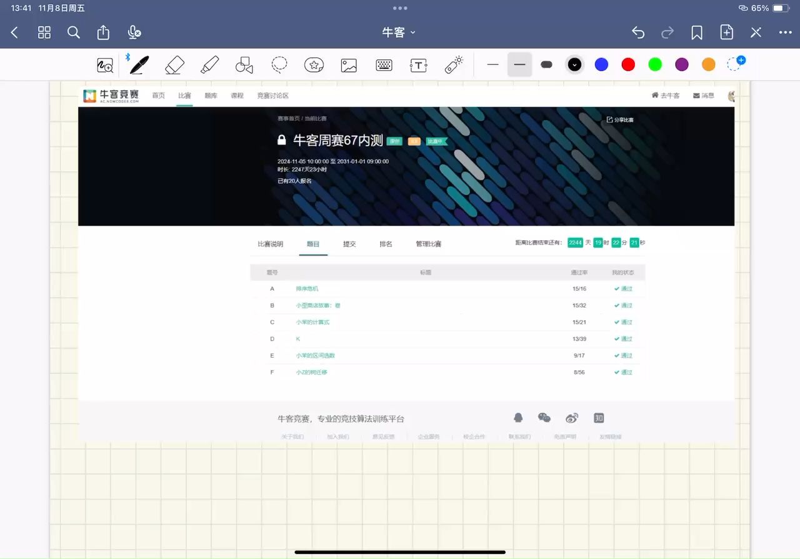Viewport: 800px width, 559px height.
Task: Open problem E 小苯的区间选数
Action: pyautogui.click(x=315, y=355)
